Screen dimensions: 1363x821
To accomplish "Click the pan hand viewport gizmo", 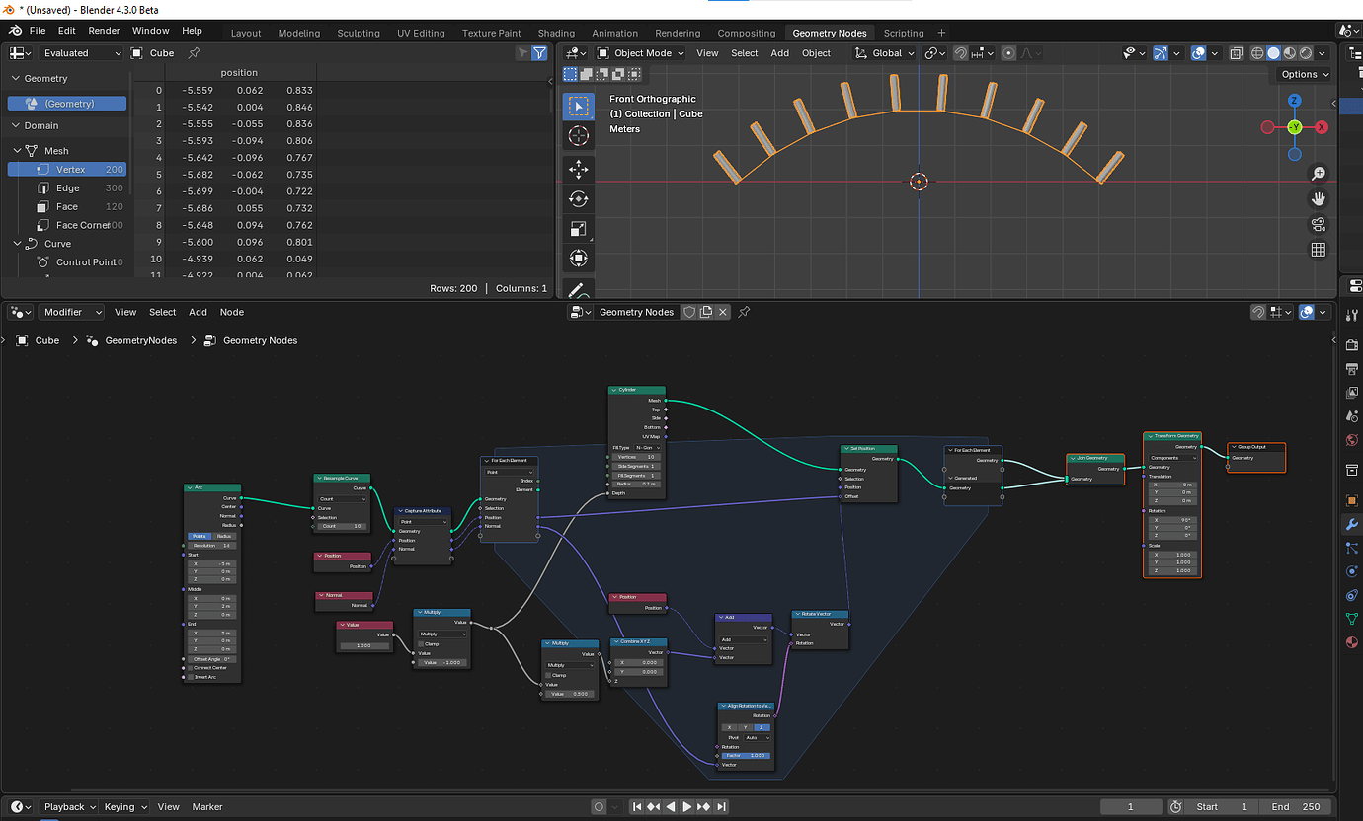I will pos(1319,199).
